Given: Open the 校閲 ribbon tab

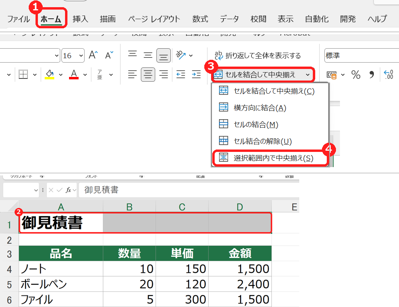Looking at the screenshot, I should pos(258,19).
